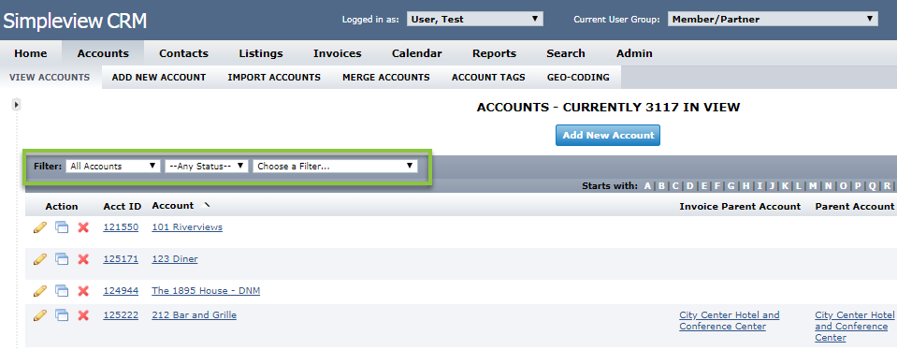Select the Geo-Coding tab
The height and width of the screenshot is (350, 897).
click(578, 77)
